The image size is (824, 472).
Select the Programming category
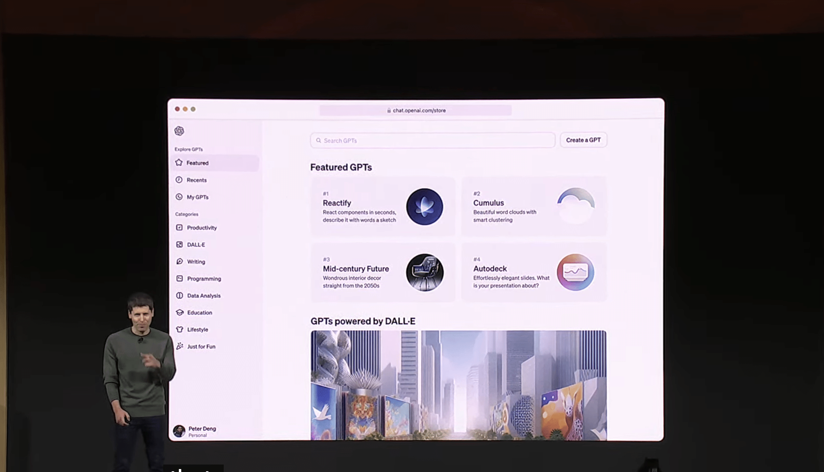pos(204,279)
